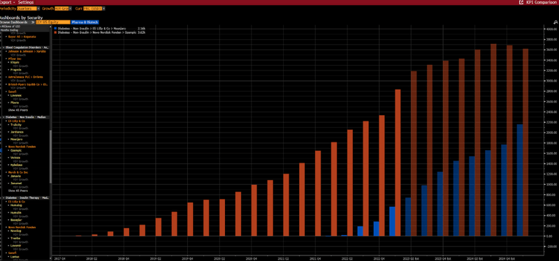Select Januvia under Merck & Co
The width and height of the screenshot is (559, 261).
coord(15,176)
